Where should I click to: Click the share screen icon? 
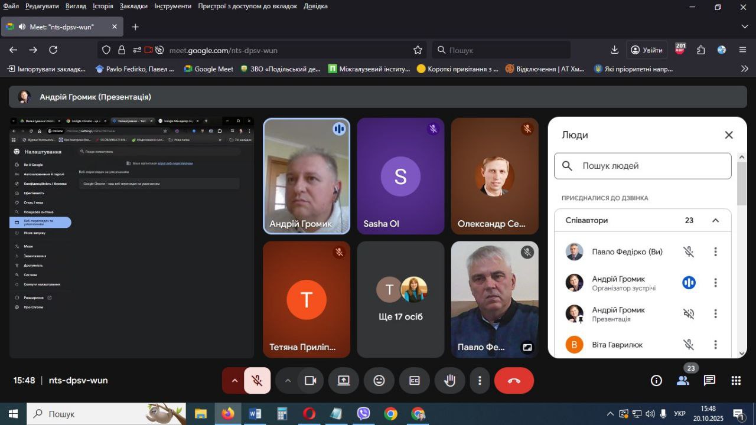[x=344, y=381]
